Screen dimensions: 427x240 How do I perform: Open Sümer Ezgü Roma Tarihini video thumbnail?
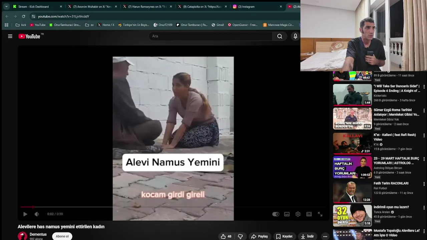point(352,118)
